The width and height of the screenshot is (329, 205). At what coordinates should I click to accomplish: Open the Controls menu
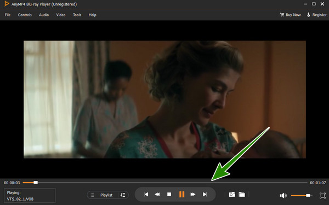(x=25, y=15)
